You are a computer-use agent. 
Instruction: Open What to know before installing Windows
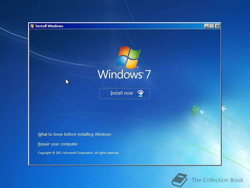pos(74,134)
